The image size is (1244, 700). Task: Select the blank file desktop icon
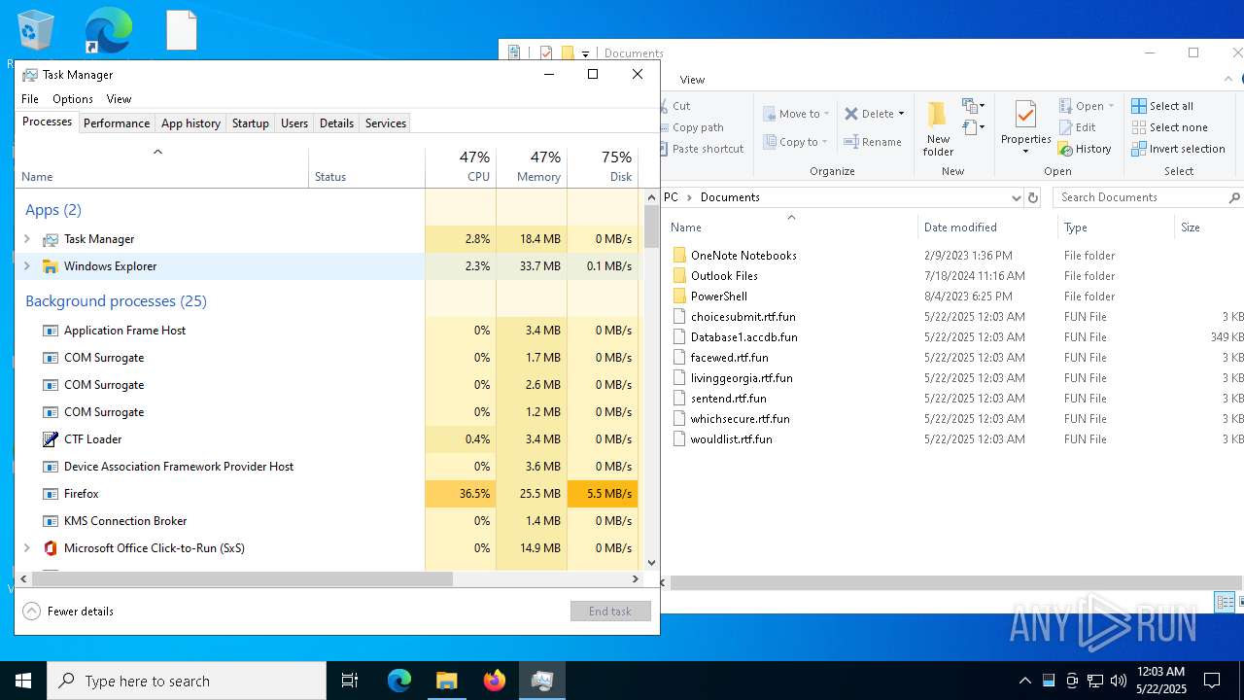182,30
